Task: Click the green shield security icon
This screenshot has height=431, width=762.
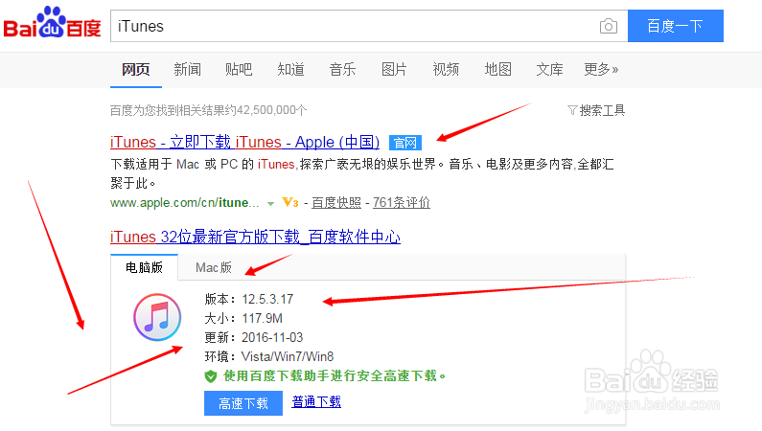Action: click(x=211, y=376)
